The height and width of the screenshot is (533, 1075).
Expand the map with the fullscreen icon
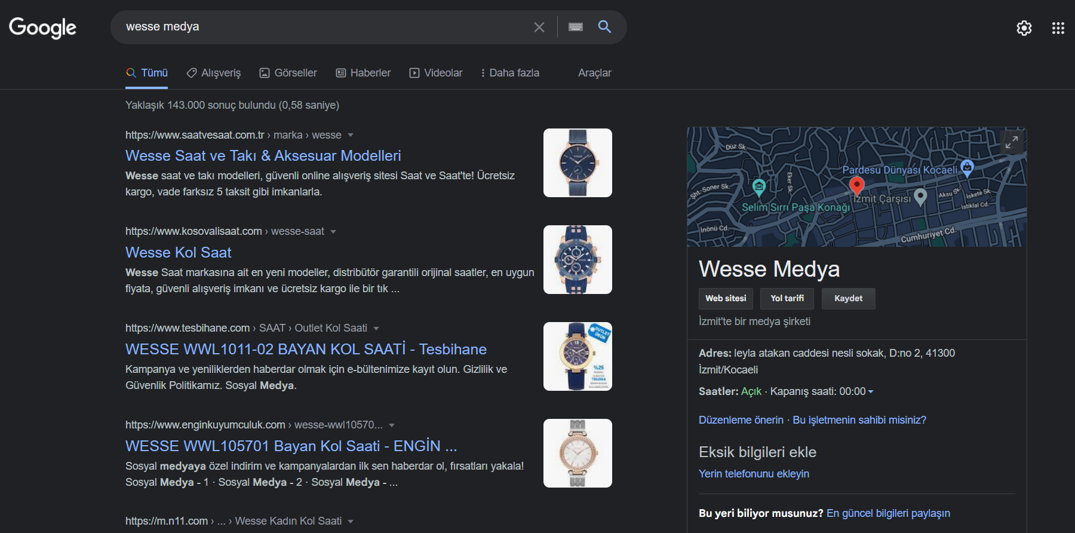1012,142
